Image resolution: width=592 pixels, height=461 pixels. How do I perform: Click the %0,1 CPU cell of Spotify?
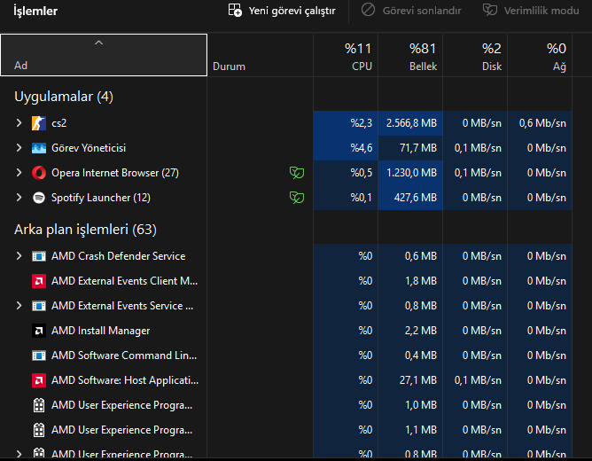[346, 198]
